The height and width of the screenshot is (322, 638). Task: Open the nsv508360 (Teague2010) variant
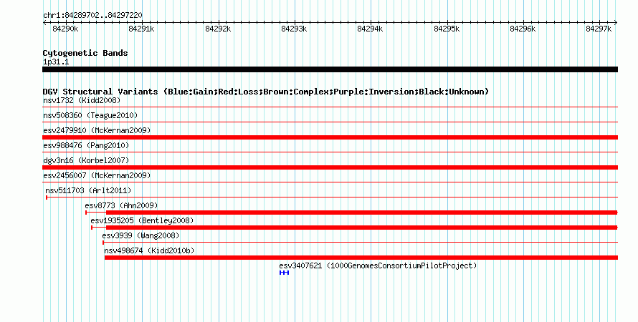[x=90, y=115]
